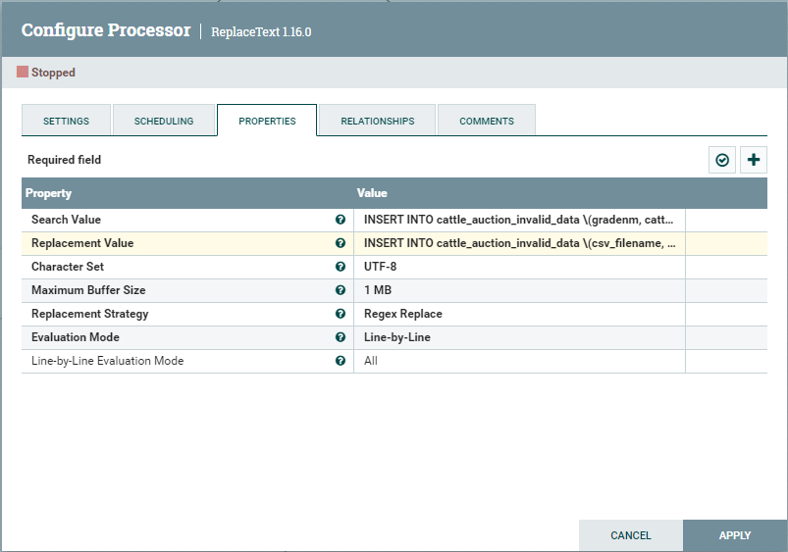788x552 pixels.
Task: Click the Configure Processor dialog title
Action: 106,30
